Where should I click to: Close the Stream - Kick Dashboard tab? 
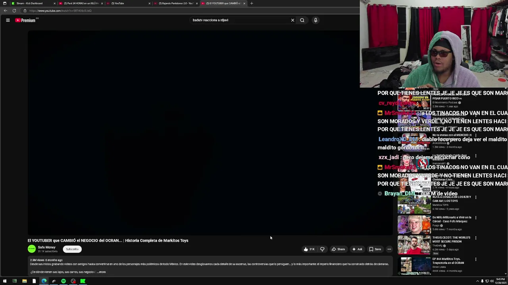[54, 3]
